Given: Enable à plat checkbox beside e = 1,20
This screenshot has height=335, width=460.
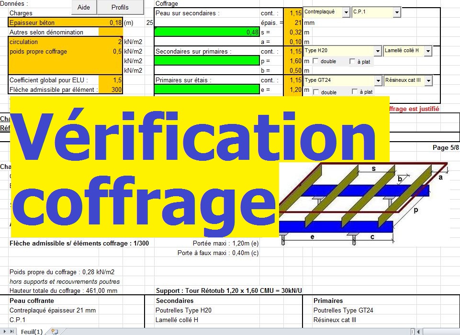Looking at the screenshot, I should coord(355,91).
